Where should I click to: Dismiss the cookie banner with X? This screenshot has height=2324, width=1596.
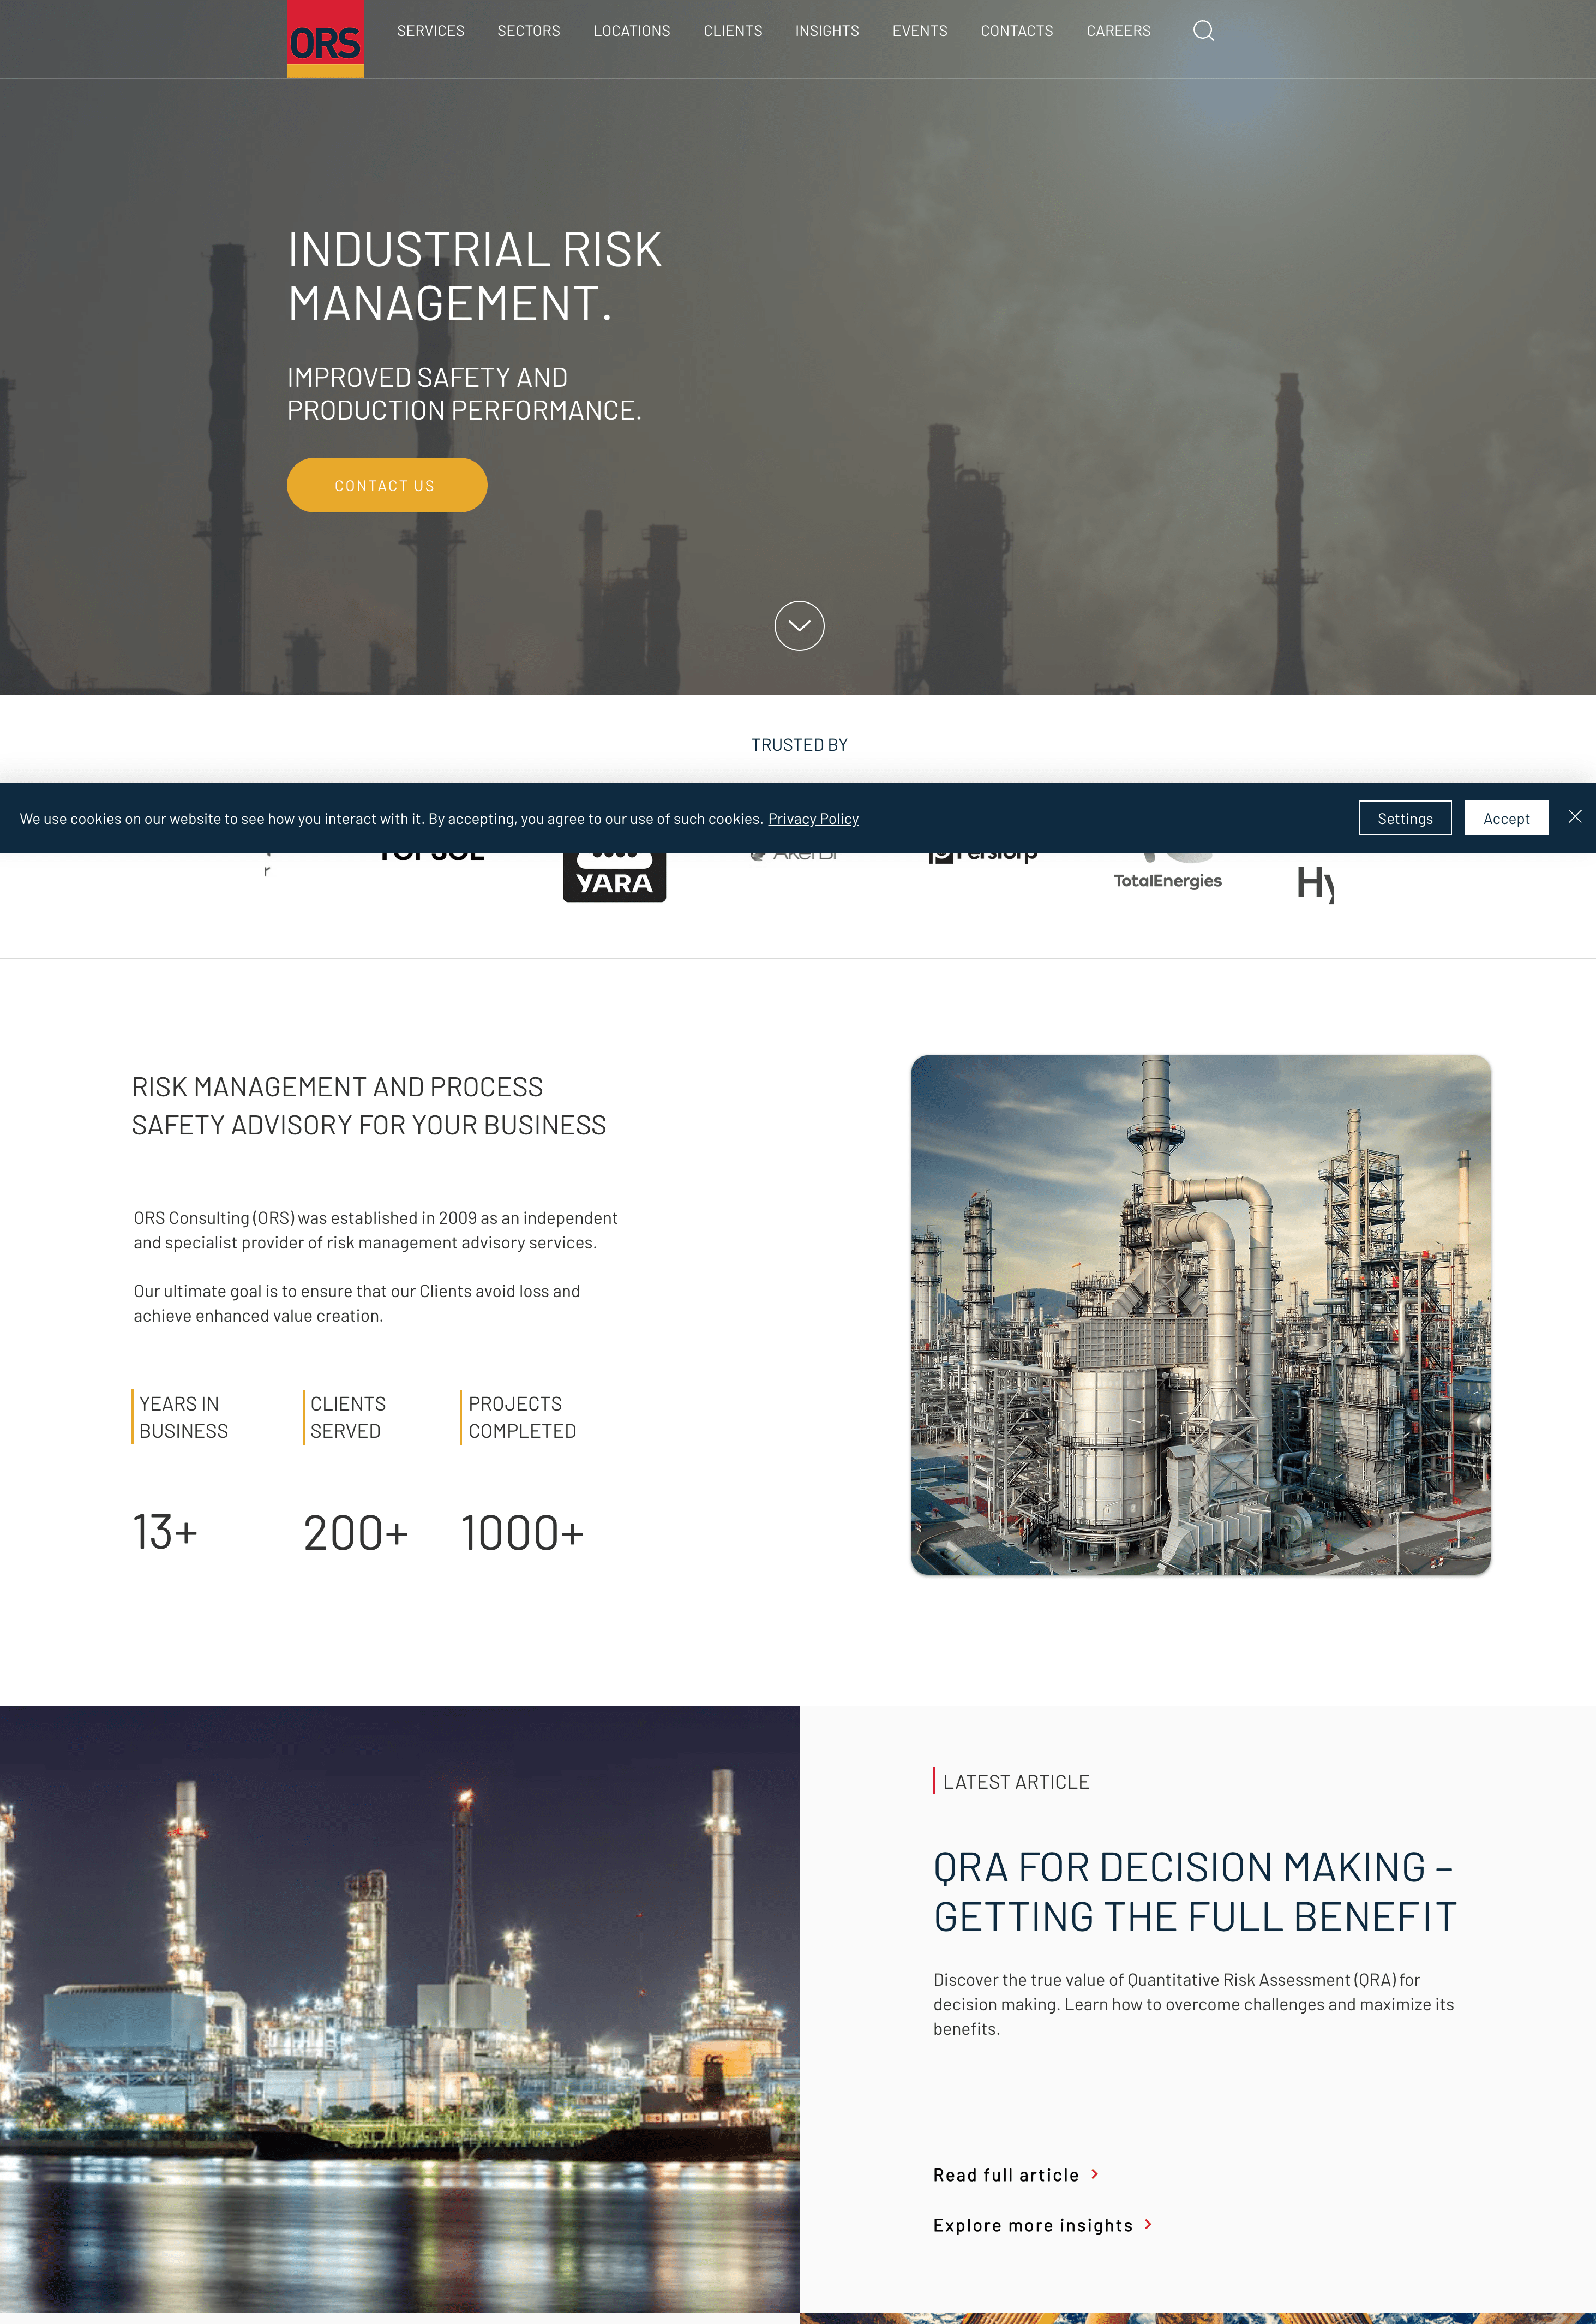coord(1575,816)
